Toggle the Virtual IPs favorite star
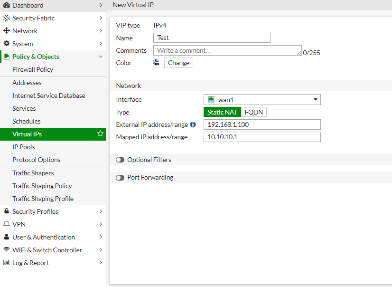 click(100, 134)
